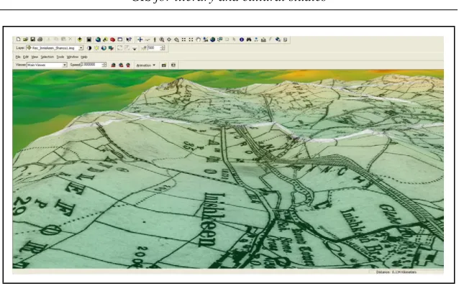Click the blue globe icon right of the Pan hand
459x286 pixels.
(x=212, y=40)
